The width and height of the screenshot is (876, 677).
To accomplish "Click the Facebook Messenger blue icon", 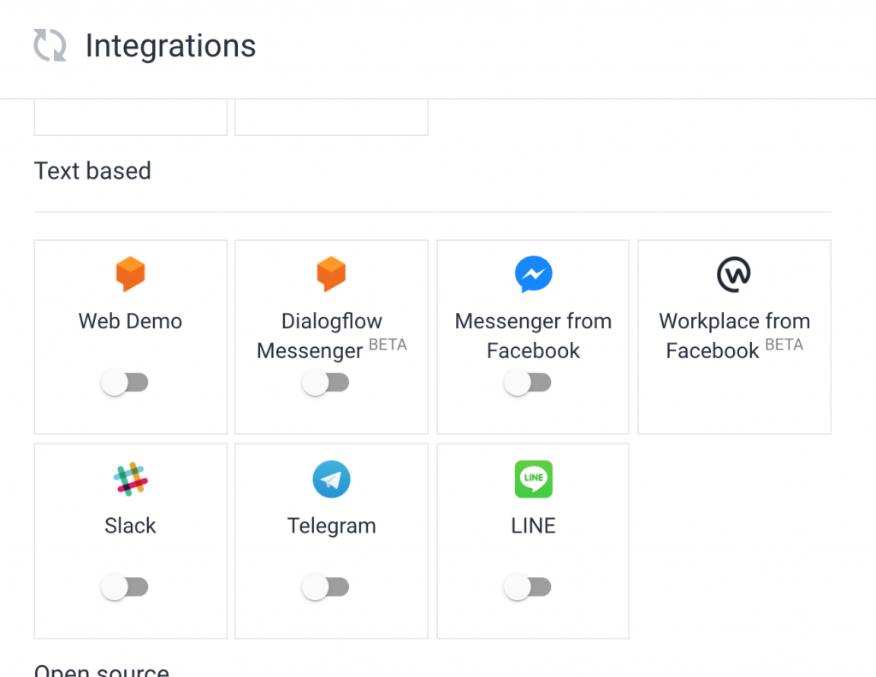I will (x=534, y=274).
